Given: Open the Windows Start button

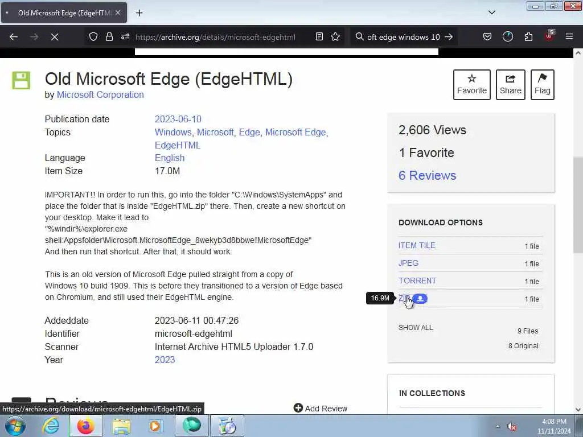Looking at the screenshot, I should [15, 426].
